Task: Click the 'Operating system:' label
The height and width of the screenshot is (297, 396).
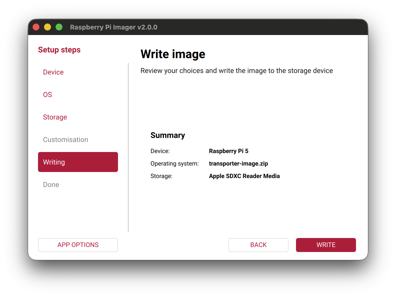Action: pos(174,163)
